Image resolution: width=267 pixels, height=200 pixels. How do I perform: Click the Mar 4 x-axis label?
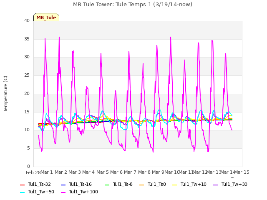[x=88, y=172]
